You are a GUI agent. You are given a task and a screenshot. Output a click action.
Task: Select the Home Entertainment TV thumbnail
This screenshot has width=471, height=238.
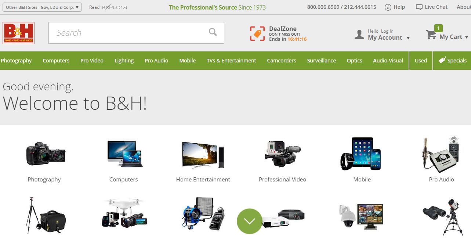coord(203,155)
